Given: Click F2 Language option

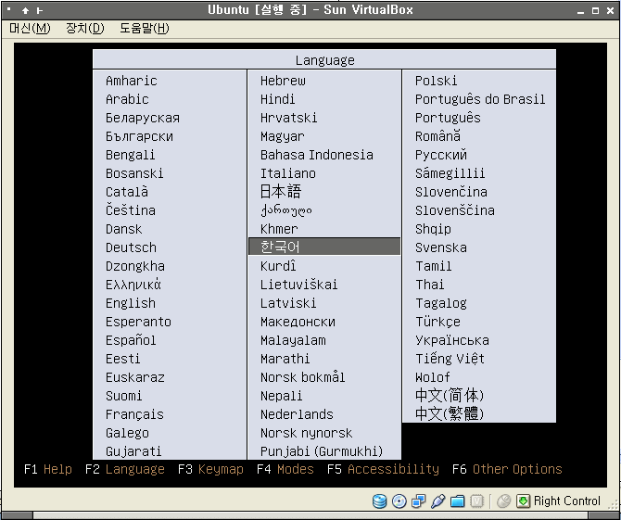Looking at the screenshot, I should [x=125, y=469].
